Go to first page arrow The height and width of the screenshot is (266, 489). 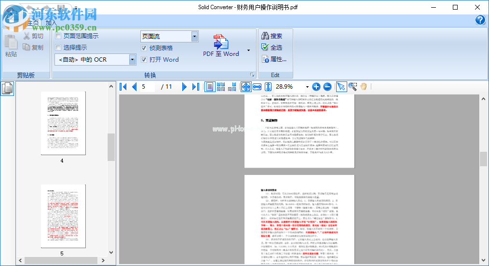123,87
